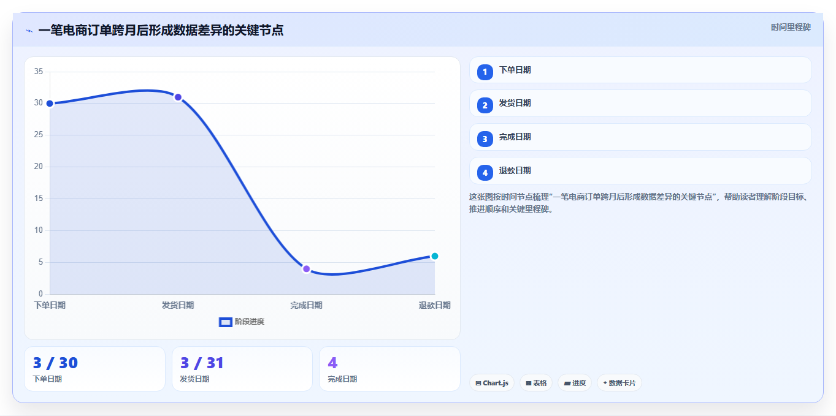836x416 pixels.
Task: Click the Chart.js tag
Action: [x=492, y=383]
